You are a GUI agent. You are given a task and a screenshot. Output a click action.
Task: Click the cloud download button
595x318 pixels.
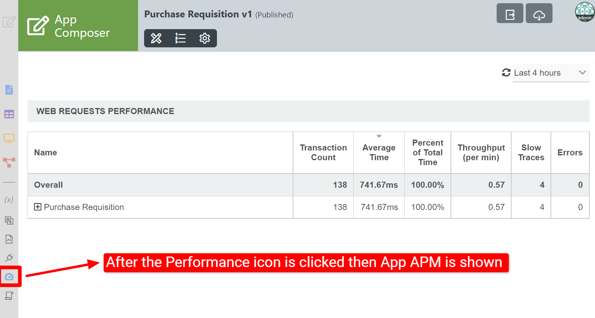539,15
